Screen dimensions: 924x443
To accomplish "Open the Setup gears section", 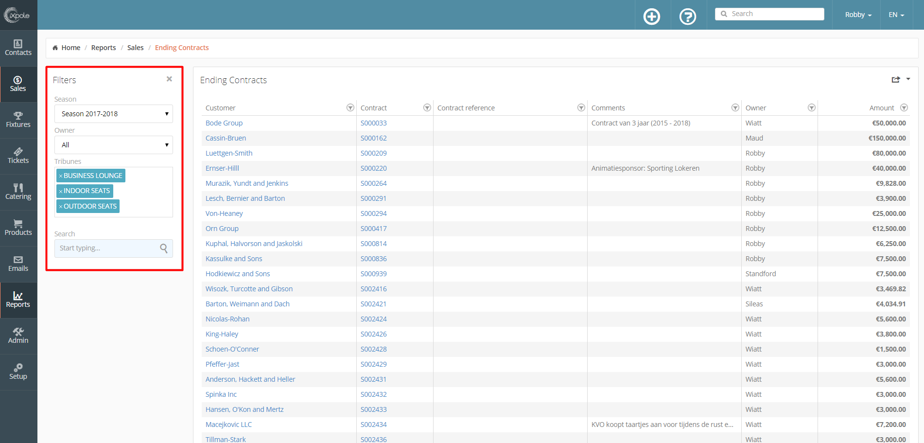I will click(18, 372).
